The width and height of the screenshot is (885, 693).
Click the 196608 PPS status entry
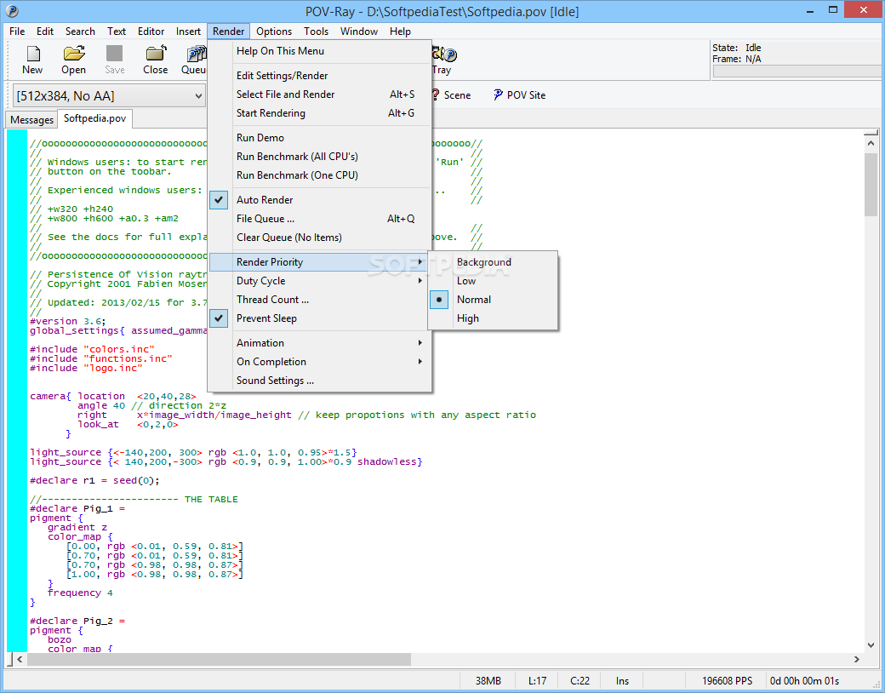coord(727,681)
